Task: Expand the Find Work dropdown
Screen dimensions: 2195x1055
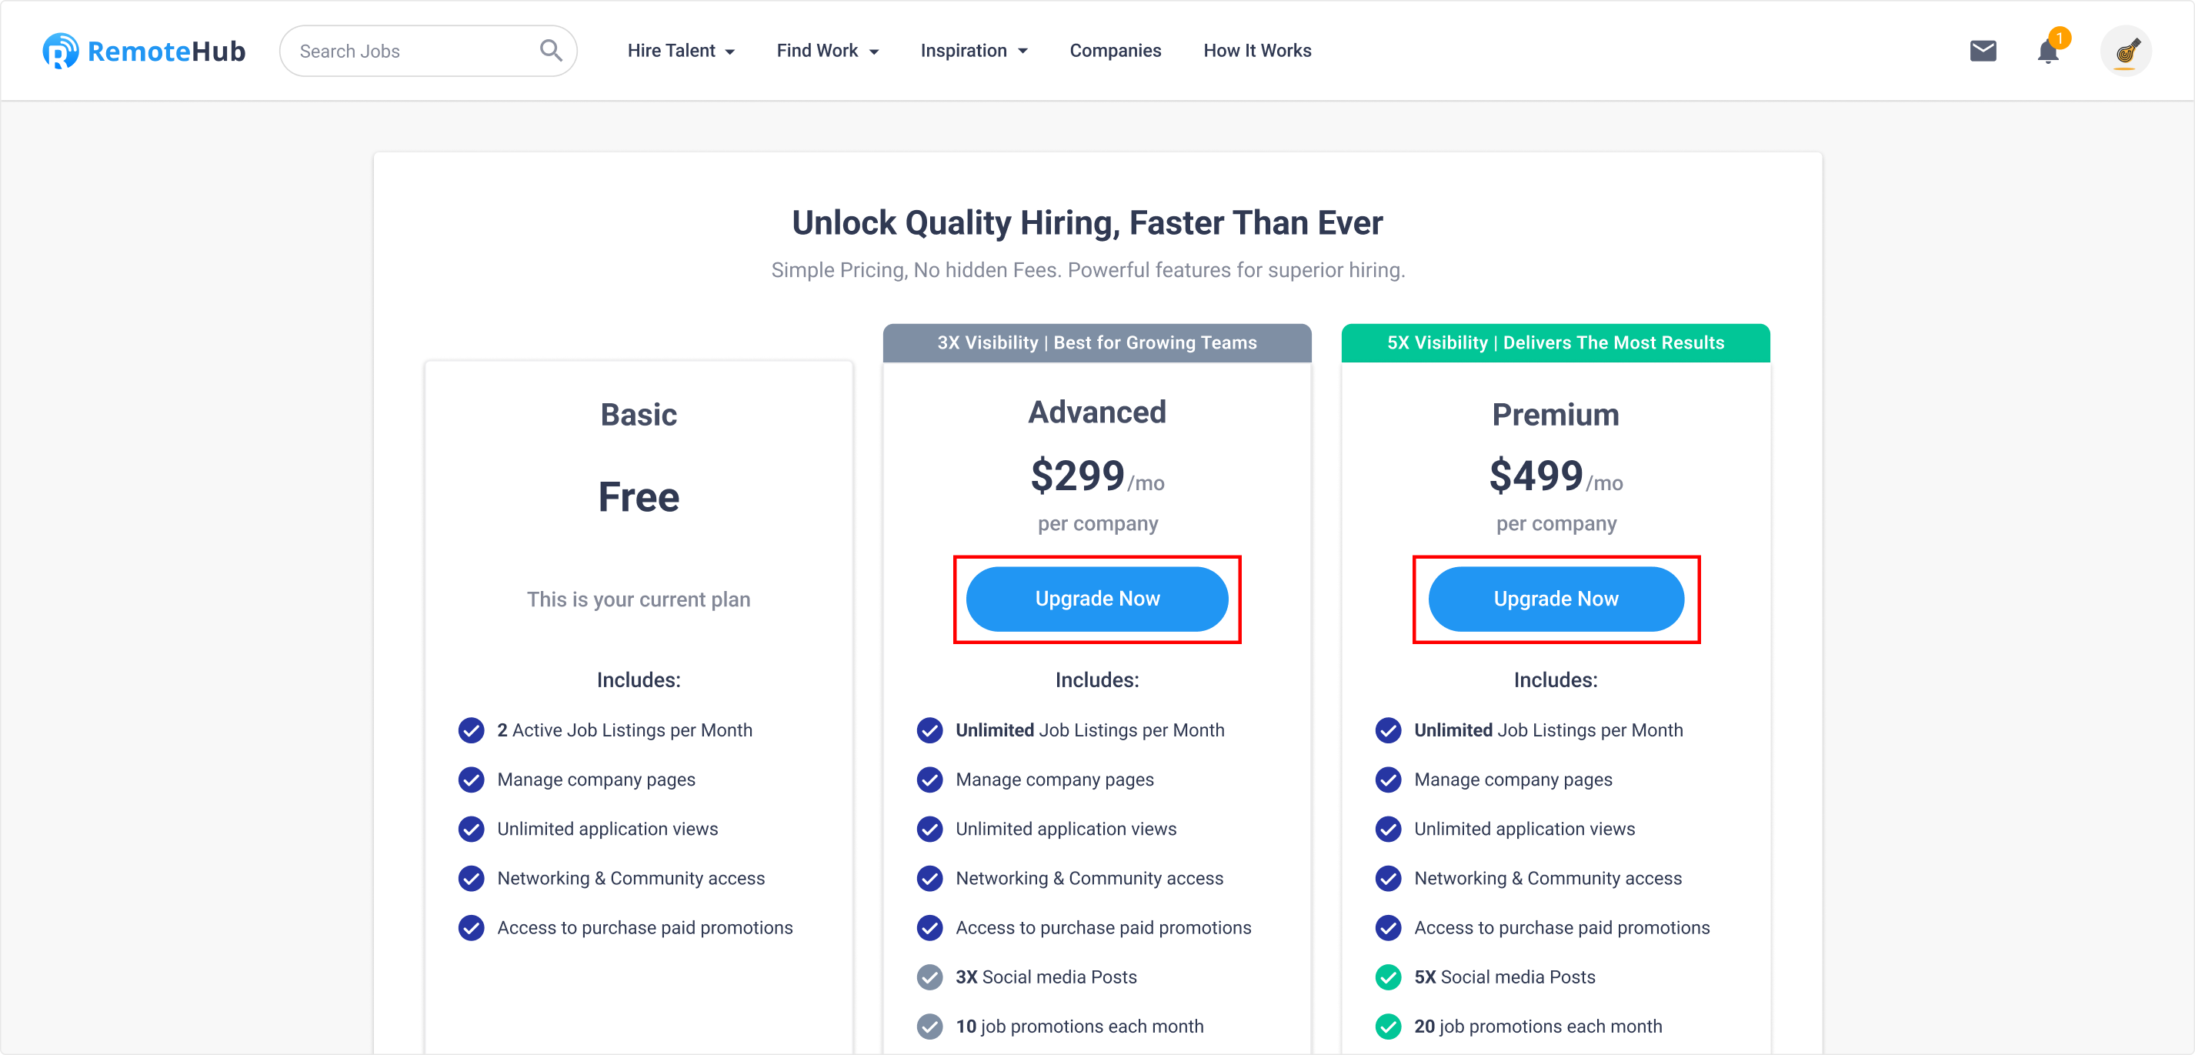Action: pos(827,51)
